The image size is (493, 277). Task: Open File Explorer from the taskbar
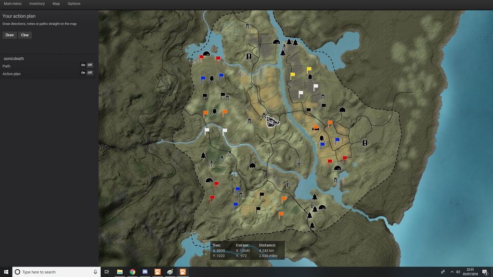120,272
